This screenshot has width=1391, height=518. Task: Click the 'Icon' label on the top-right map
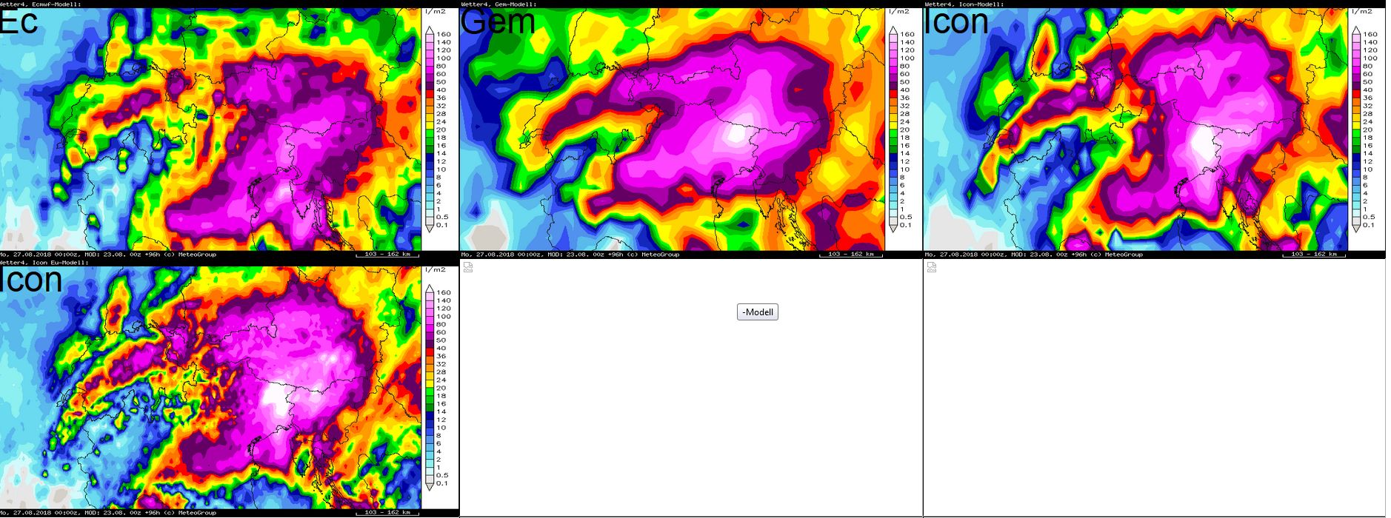coord(957,22)
